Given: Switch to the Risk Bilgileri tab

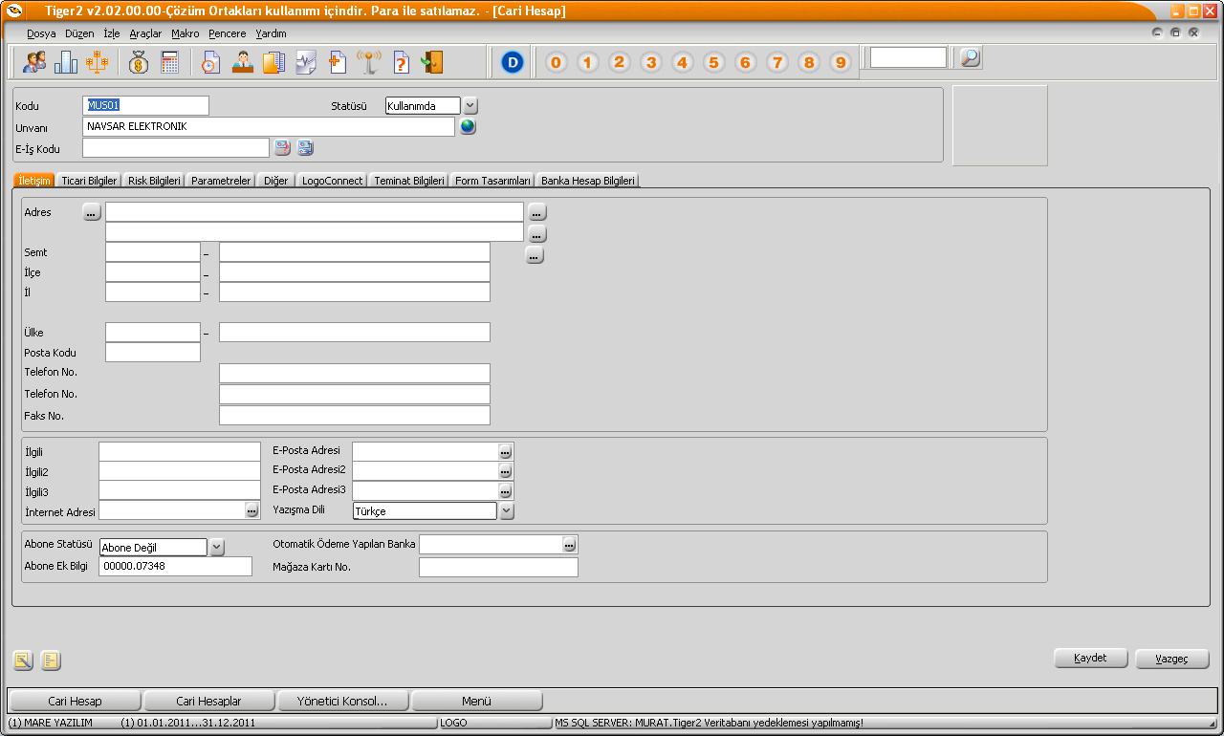Looking at the screenshot, I should 154,181.
